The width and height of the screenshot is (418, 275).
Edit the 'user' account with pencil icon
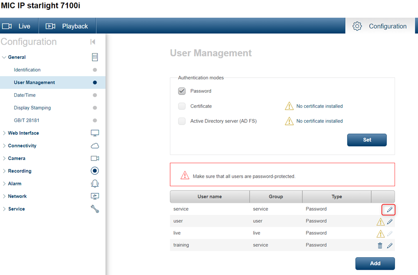[x=390, y=221]
